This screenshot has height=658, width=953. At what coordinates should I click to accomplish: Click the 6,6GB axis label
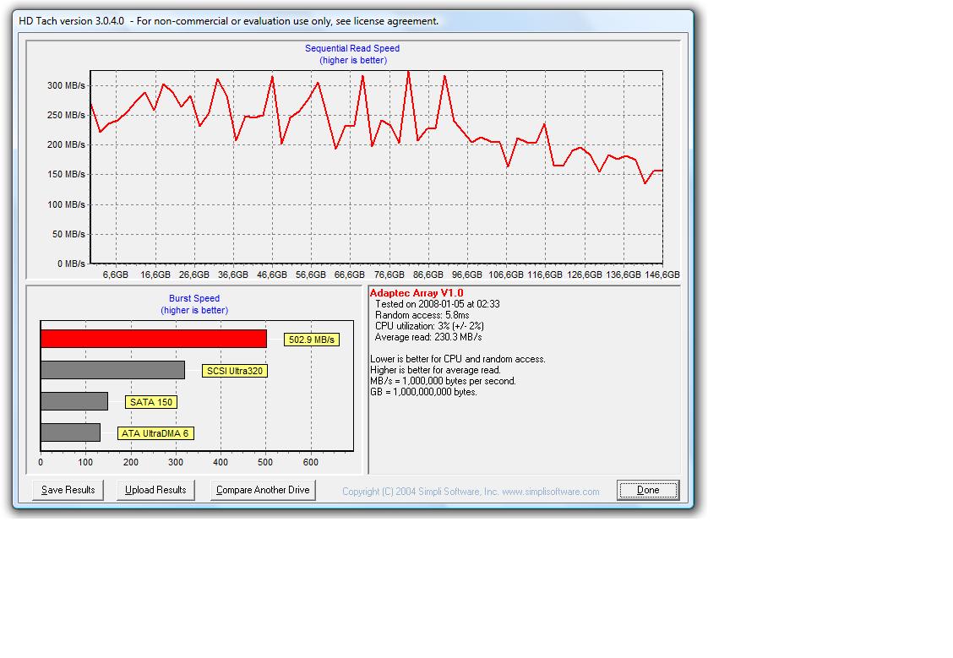tap(116, 275)
